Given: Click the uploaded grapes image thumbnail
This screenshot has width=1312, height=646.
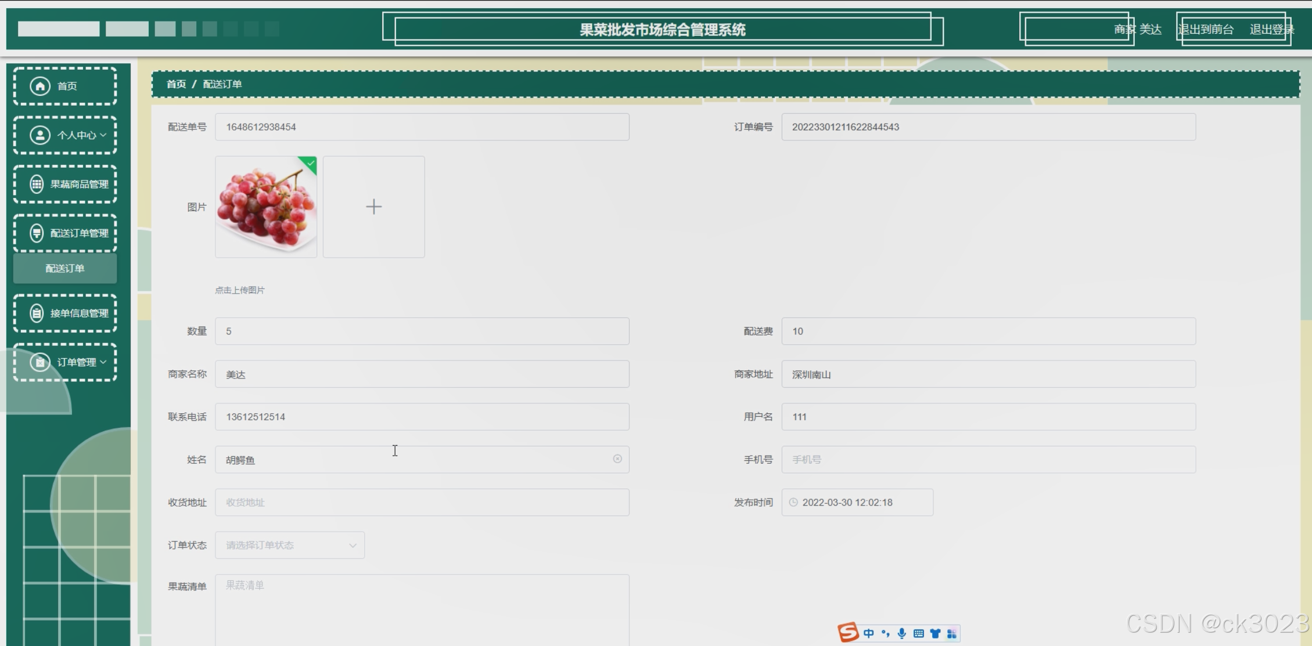Looking at the screenshot, I should click(x=266, y=207).
